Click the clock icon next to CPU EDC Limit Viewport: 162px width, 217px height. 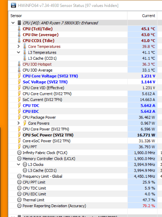(x=19, y=194)
